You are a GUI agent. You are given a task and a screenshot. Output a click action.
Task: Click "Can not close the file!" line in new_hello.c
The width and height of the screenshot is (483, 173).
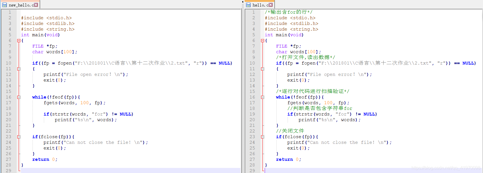point(96,142)
